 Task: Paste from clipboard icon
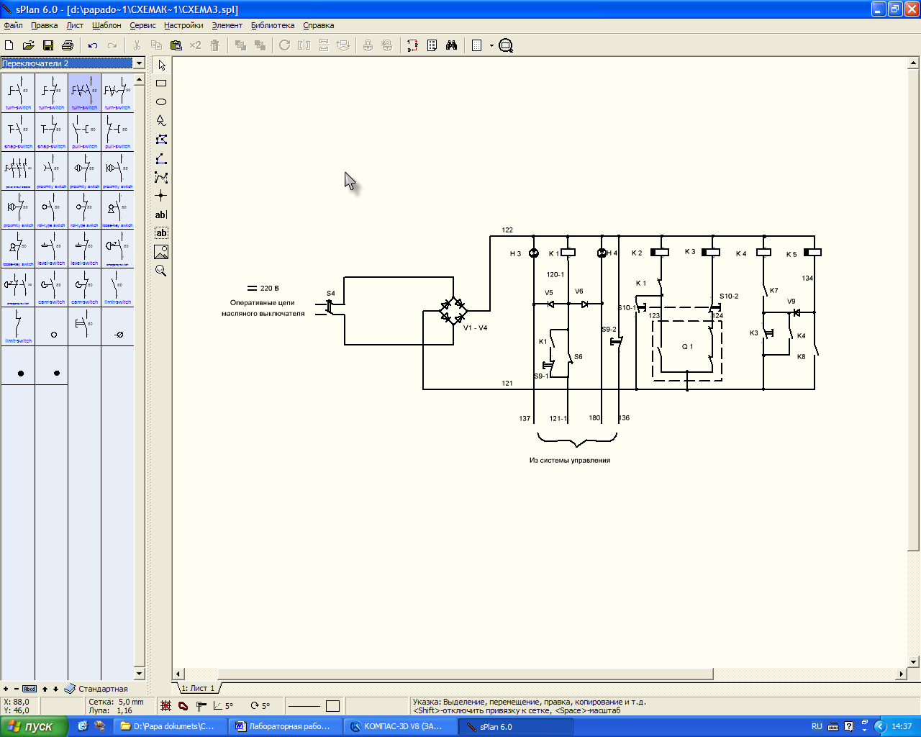176,45
